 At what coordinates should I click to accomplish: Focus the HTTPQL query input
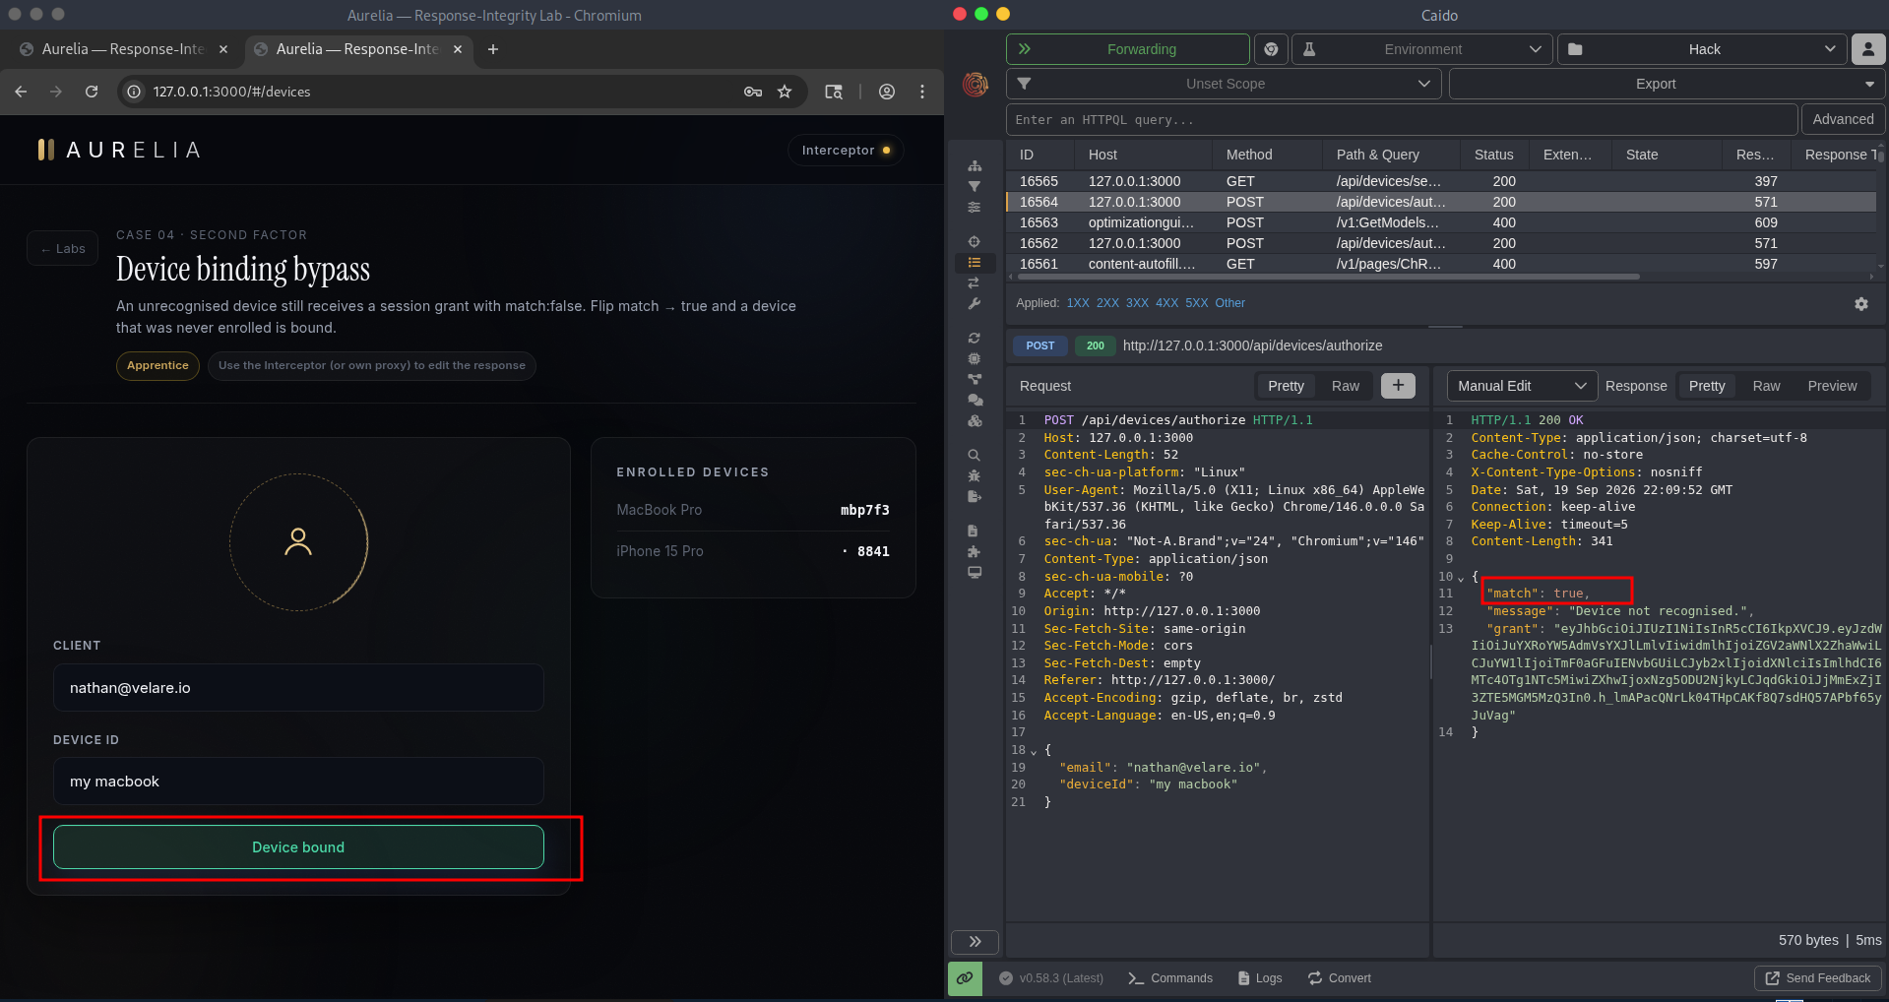(x=1402, y=119)
